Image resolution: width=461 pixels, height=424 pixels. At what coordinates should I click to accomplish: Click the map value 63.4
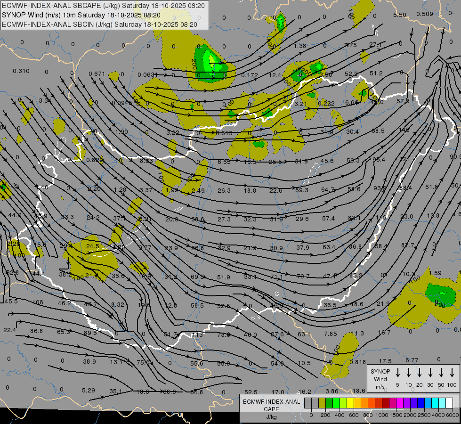pos(329,247)
